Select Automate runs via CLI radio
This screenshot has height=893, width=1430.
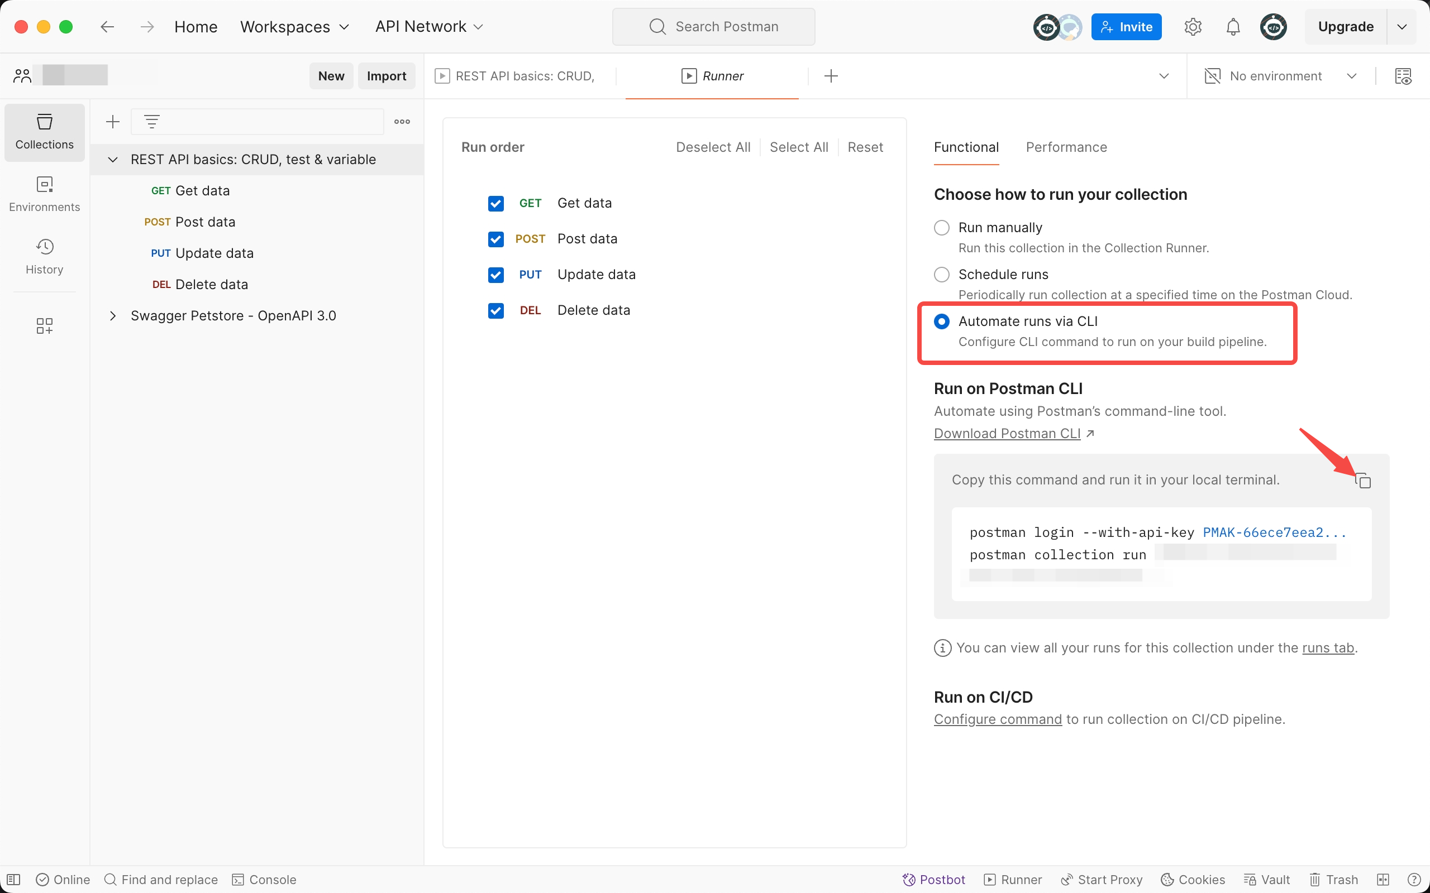tap(941, 321)
